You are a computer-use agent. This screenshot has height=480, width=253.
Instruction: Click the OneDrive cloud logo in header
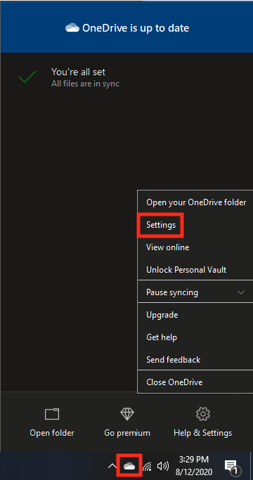72,28
